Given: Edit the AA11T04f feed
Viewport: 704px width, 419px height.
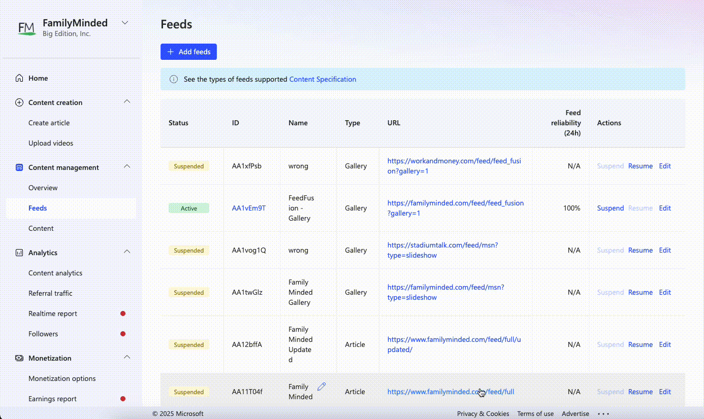Looking at the screenshot, I should 665,392.
